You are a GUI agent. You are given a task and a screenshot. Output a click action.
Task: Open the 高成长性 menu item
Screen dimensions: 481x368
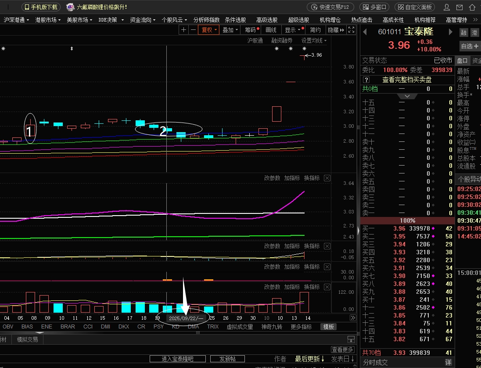[x=393, y=20]
